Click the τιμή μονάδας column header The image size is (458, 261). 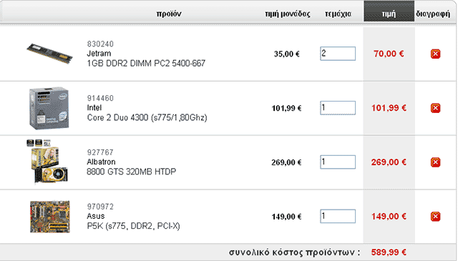(x=288, y=14)
